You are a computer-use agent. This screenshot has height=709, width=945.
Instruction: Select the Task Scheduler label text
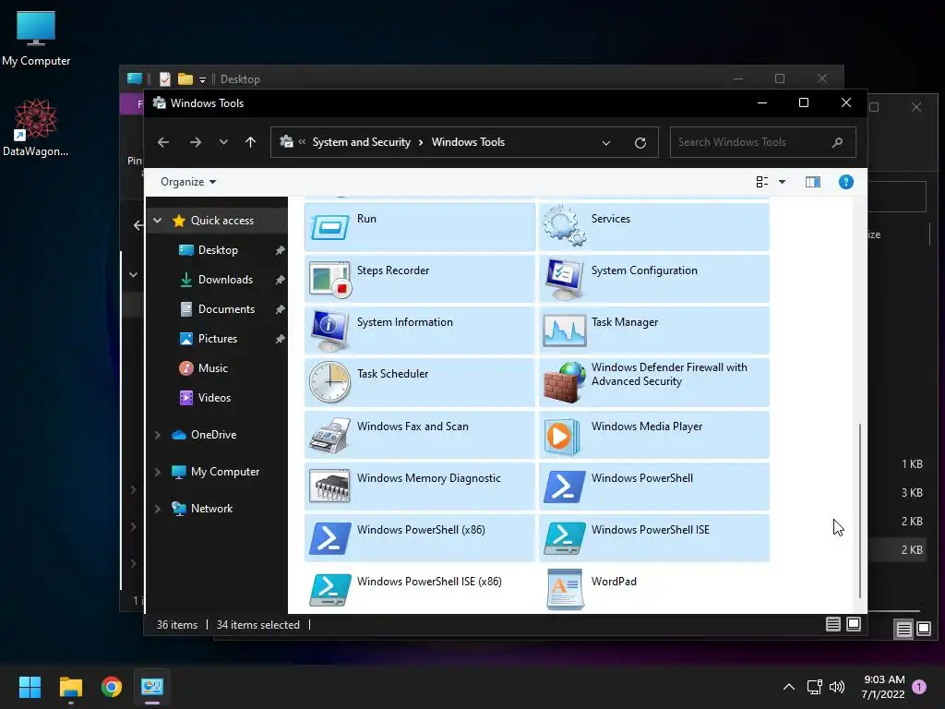point(392,374)
